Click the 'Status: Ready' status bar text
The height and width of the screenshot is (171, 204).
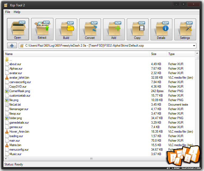(14, 164)
